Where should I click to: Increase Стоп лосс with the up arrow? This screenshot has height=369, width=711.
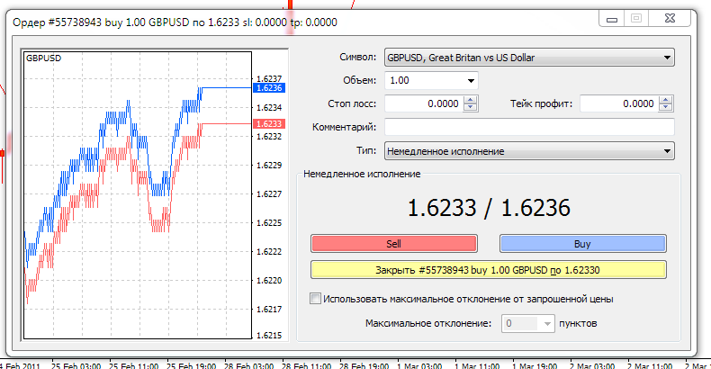pyautogui.click(x=471, y=100)
